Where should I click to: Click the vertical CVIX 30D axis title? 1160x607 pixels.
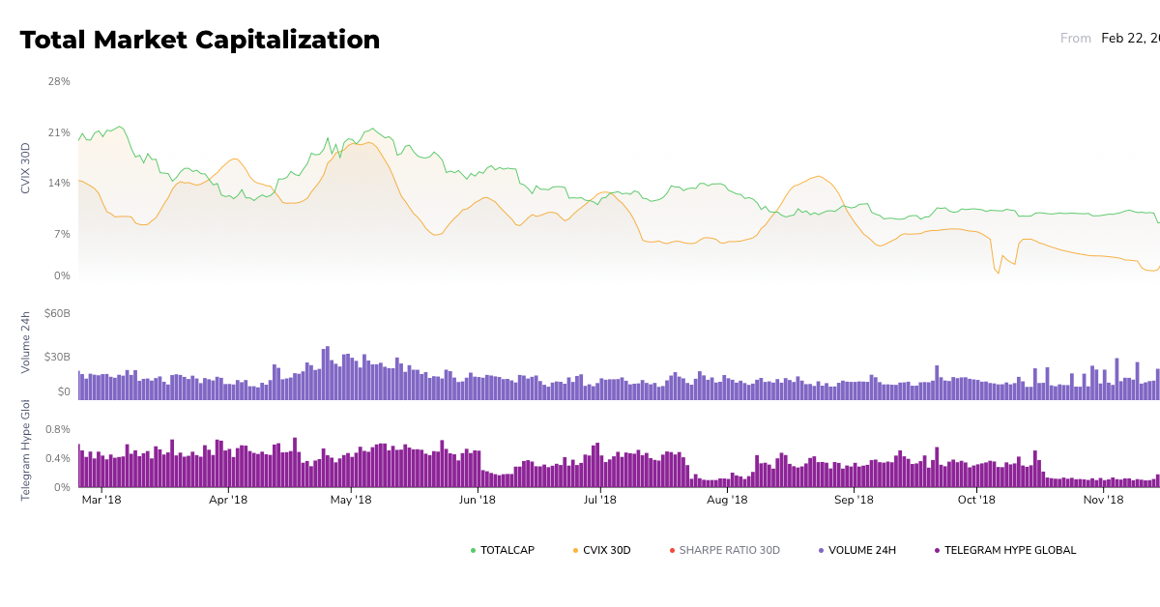(26, 168)
